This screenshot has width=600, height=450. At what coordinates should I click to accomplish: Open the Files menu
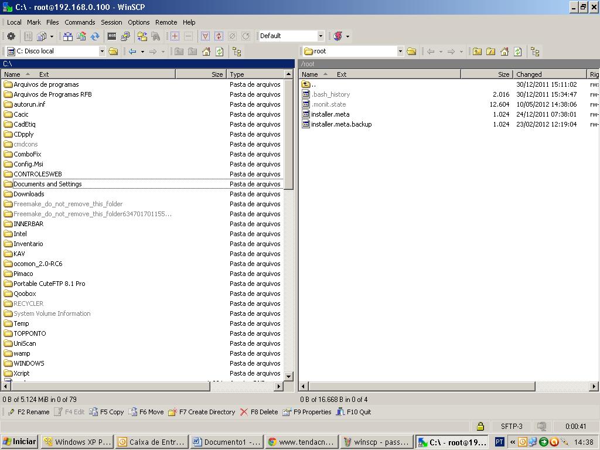(52, 22)
